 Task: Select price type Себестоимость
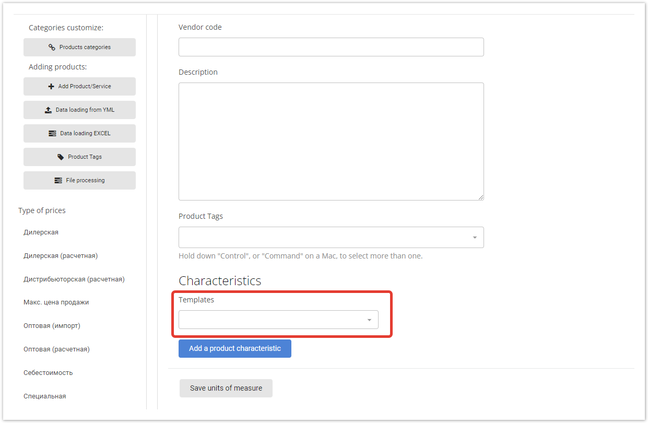pyautogui.click(x=48, y=372)
